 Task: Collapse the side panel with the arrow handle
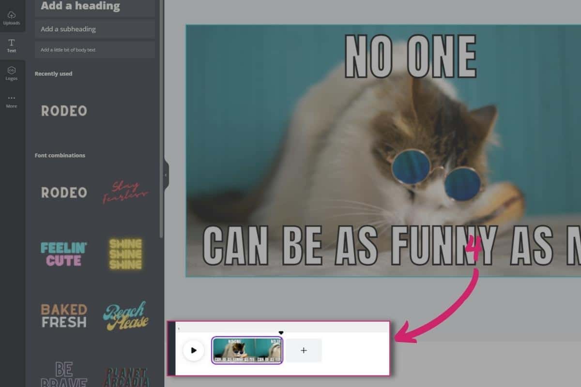pos(166,175)
